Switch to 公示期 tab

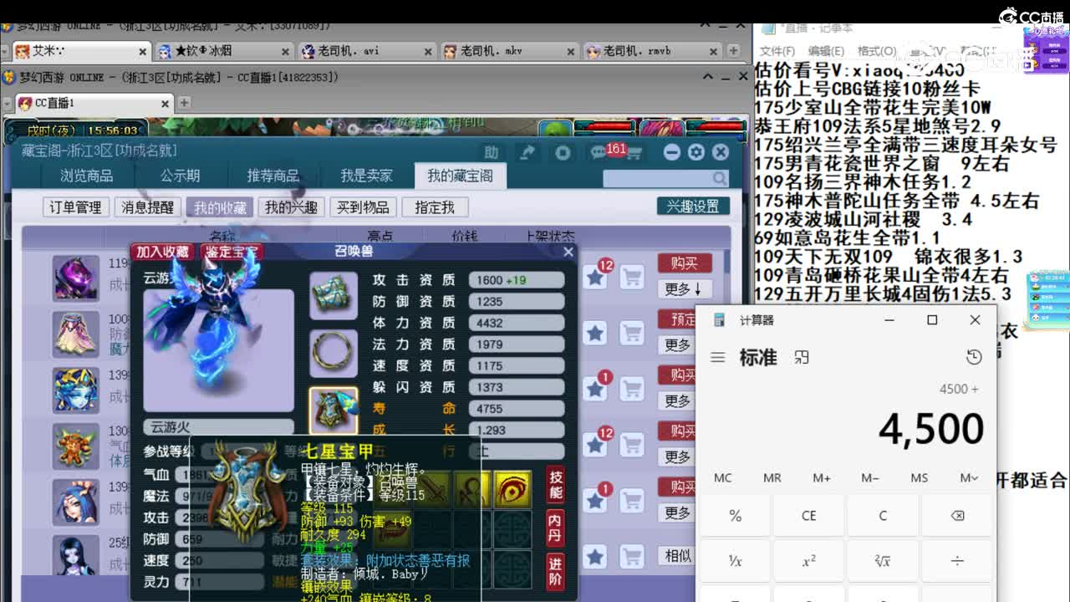[x=181, y=176]
